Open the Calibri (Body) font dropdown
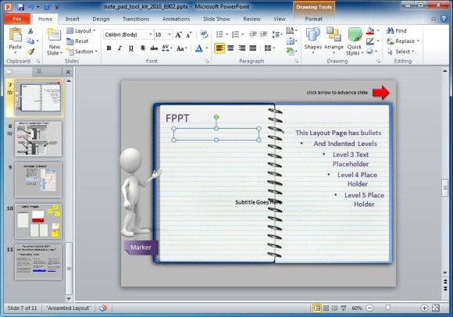Screen dimensions: 453x317 click(128, 34)
